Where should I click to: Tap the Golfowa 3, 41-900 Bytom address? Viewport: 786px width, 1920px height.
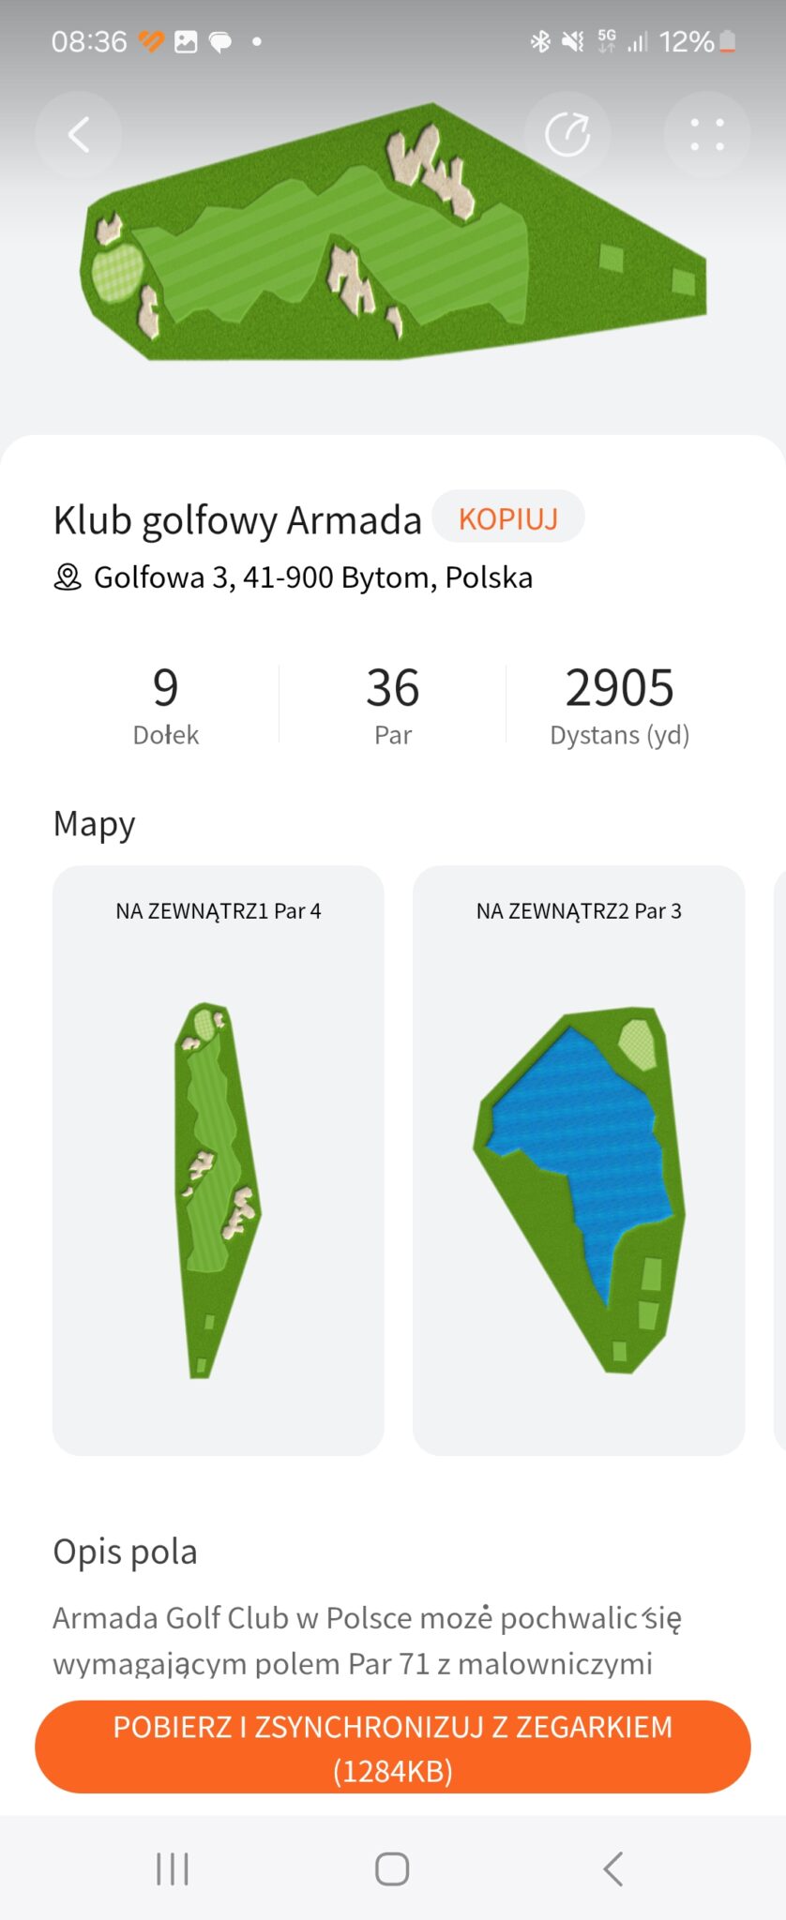click(312, 577)
